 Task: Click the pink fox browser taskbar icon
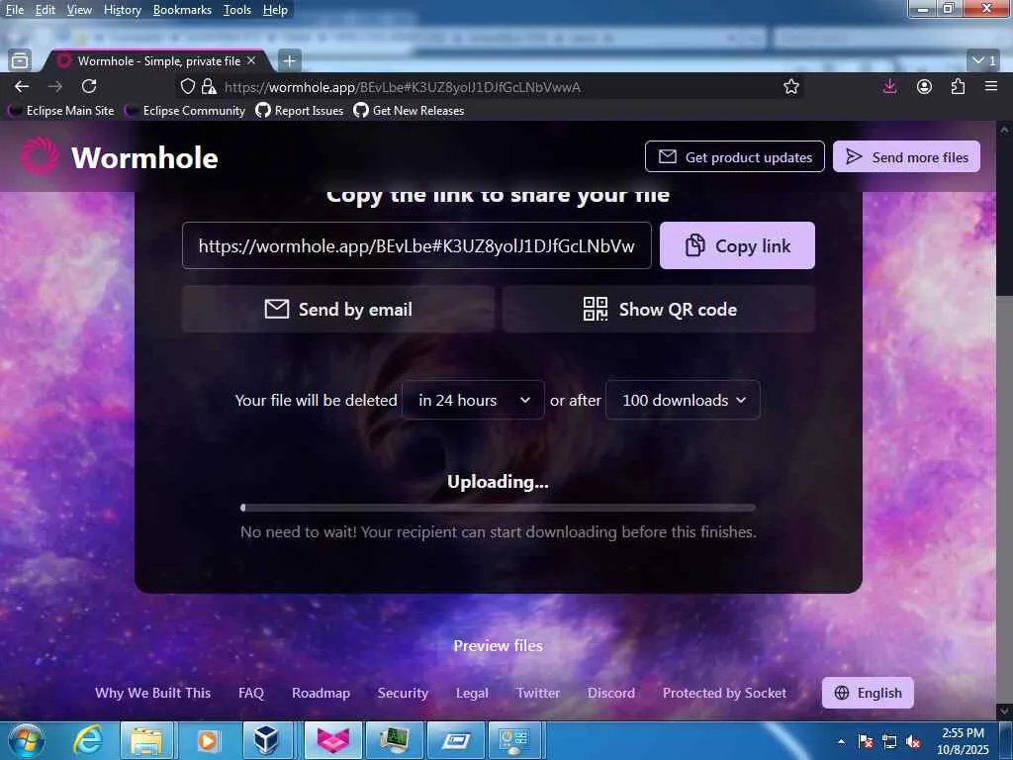332,740
